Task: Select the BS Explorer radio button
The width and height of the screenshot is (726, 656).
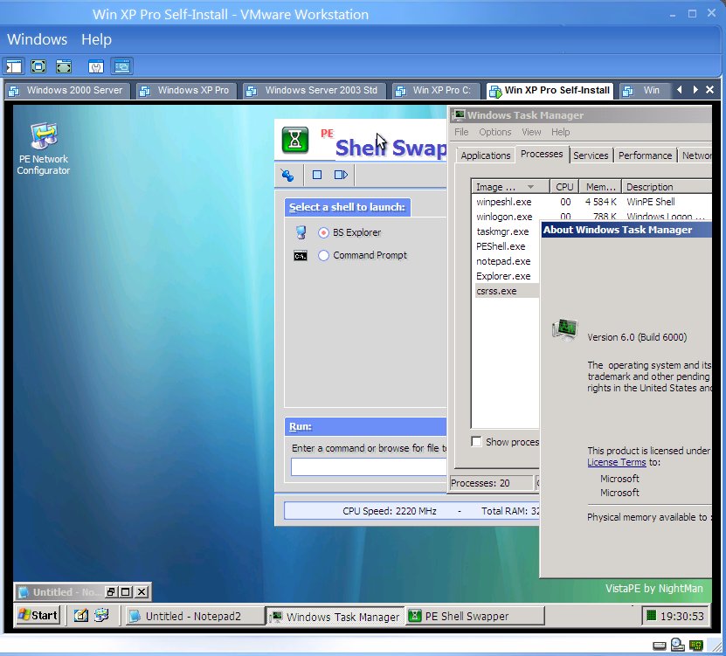Action: pos(323,232)
